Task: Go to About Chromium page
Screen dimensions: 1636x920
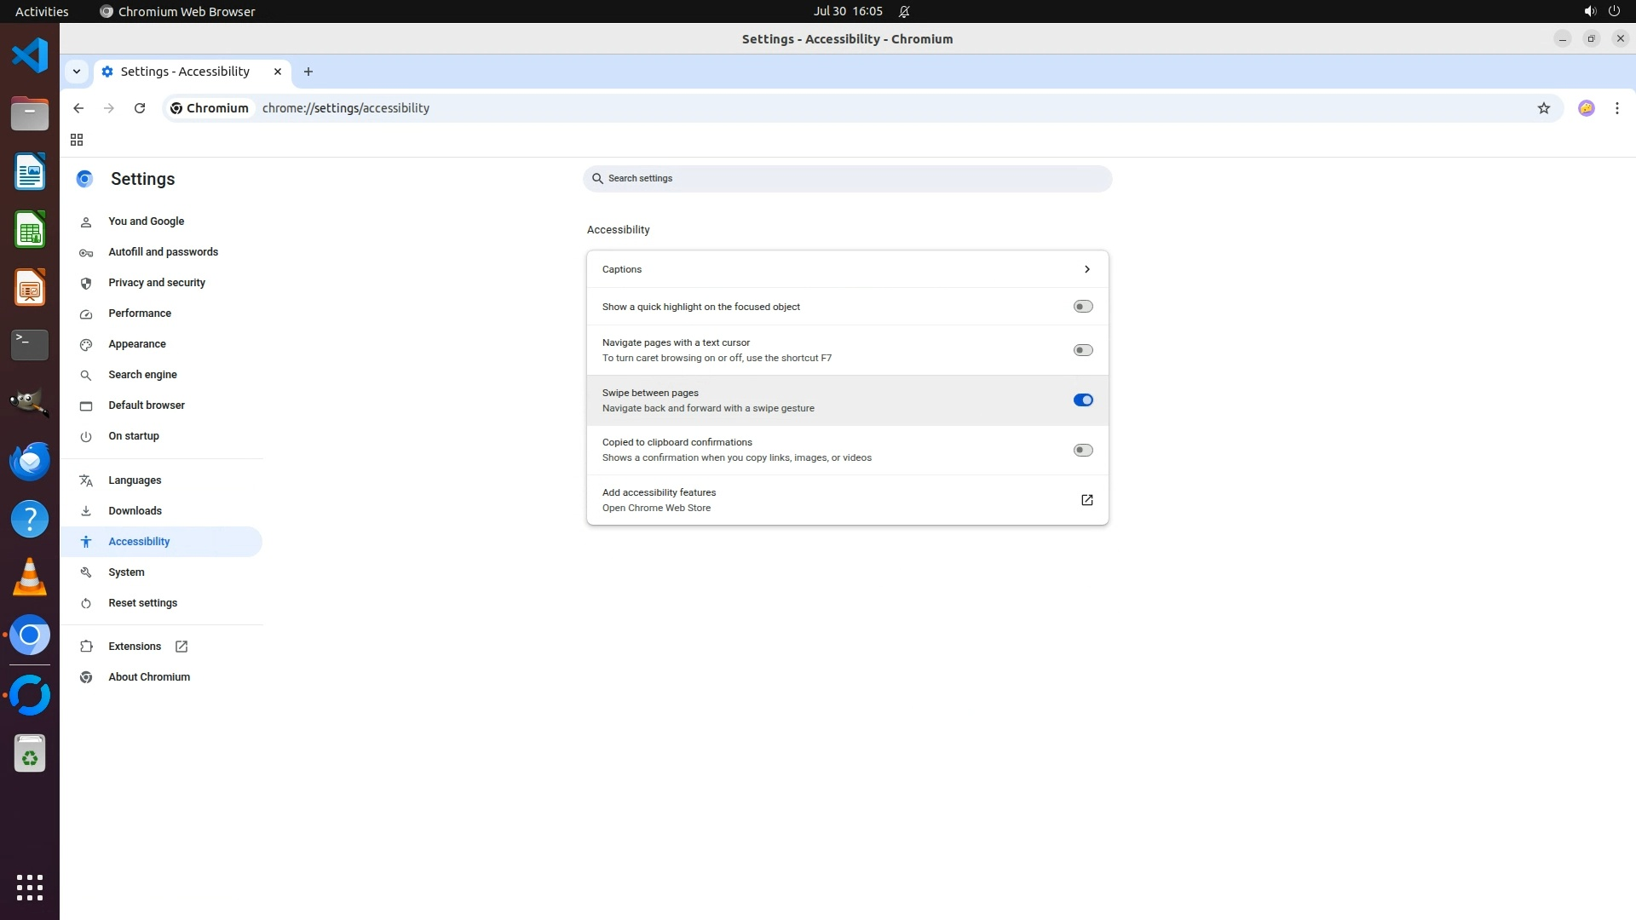Action: 149,677
